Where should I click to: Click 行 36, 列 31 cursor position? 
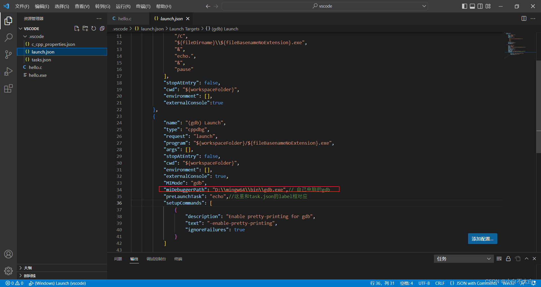(382, 283)
